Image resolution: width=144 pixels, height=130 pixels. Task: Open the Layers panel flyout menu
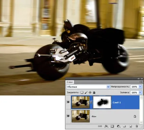pyautogui.click(x=141, y=82)
